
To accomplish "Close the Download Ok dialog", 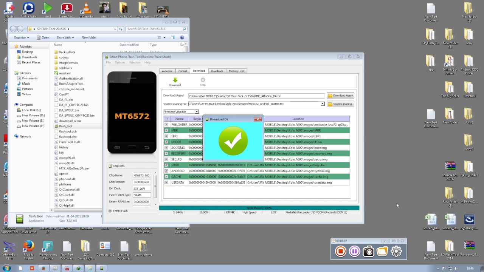I will tap(258, 119).
